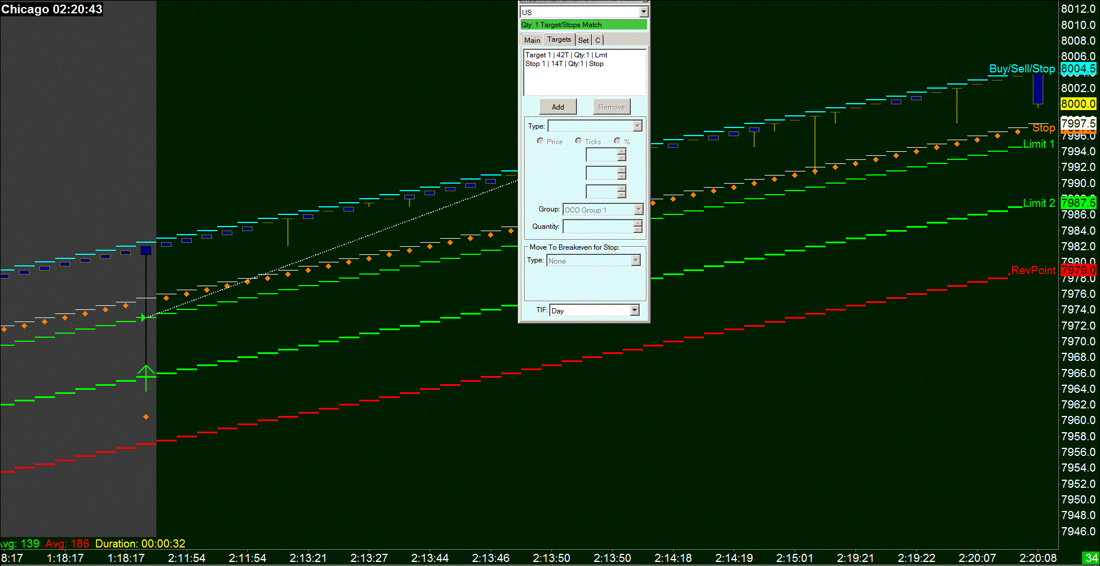Click the Quantity input field
The width and height of the screenshot is (1100, 566).
pyautogui.click(x=600, y=227)
